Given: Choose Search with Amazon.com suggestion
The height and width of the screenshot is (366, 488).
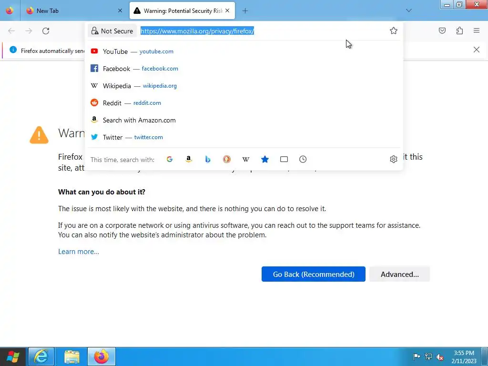Looking at the screenshot, I should tap(244, 120).
